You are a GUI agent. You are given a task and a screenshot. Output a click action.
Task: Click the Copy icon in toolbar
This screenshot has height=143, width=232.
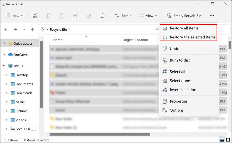tap(48, 15)
